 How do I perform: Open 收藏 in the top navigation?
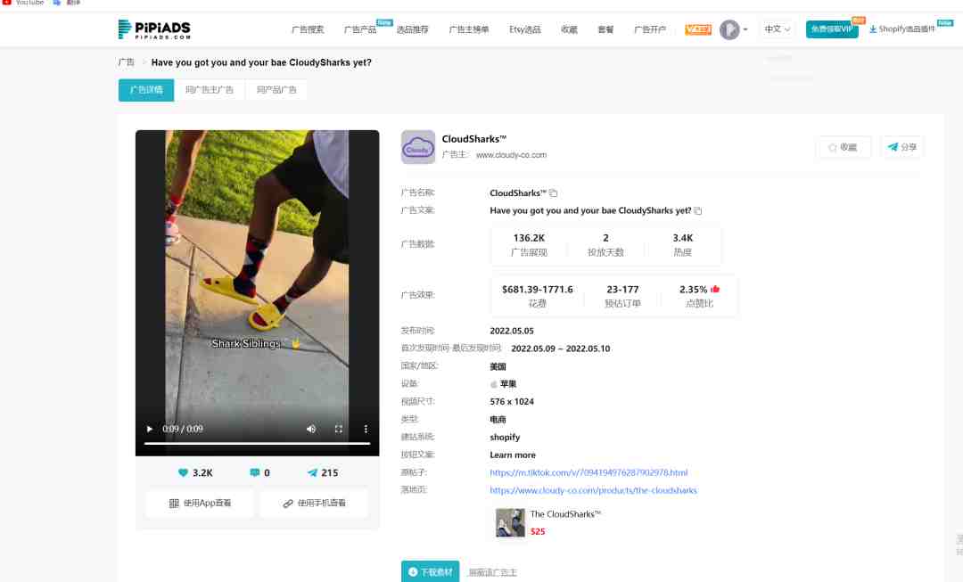point(569,29)
